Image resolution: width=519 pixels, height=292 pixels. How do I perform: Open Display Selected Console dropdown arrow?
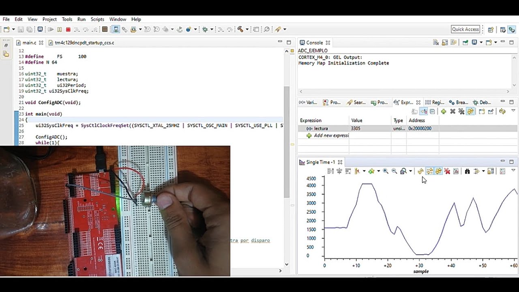(x=481, y=42)
